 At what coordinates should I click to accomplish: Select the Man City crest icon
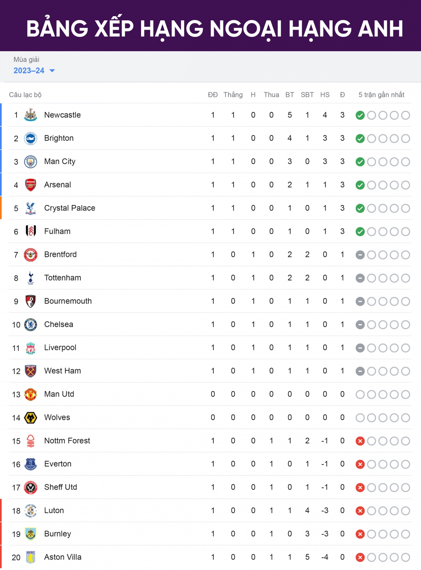click(x=31, y=162)
